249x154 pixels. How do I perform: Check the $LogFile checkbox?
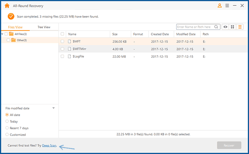point(62,57)
